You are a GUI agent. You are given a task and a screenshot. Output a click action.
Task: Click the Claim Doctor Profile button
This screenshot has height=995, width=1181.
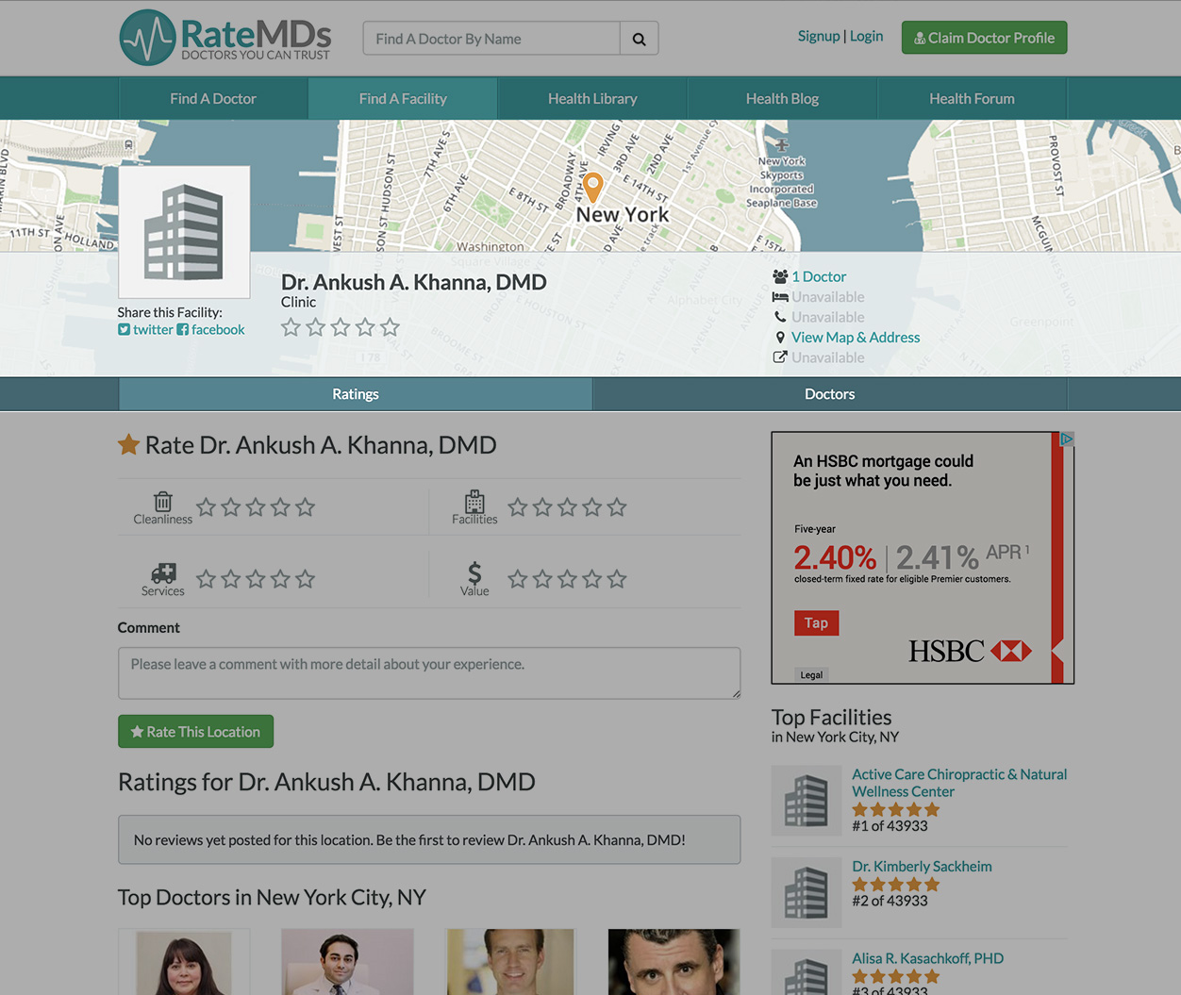click(x=984, y=38)
